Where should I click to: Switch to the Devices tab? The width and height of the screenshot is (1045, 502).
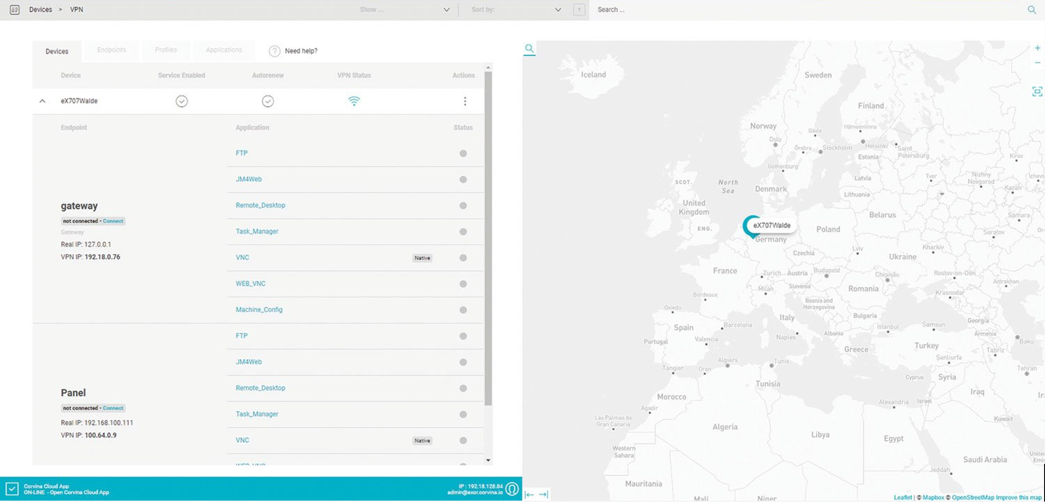(x=57, y=51)
